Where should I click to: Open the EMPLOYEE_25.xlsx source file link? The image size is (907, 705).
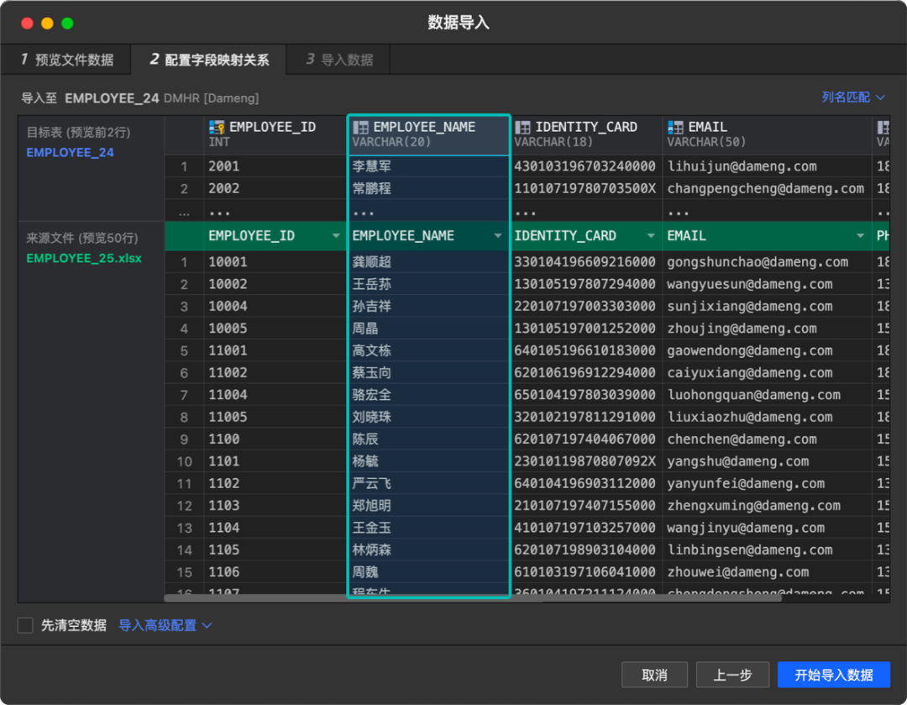tap(84, 258)
